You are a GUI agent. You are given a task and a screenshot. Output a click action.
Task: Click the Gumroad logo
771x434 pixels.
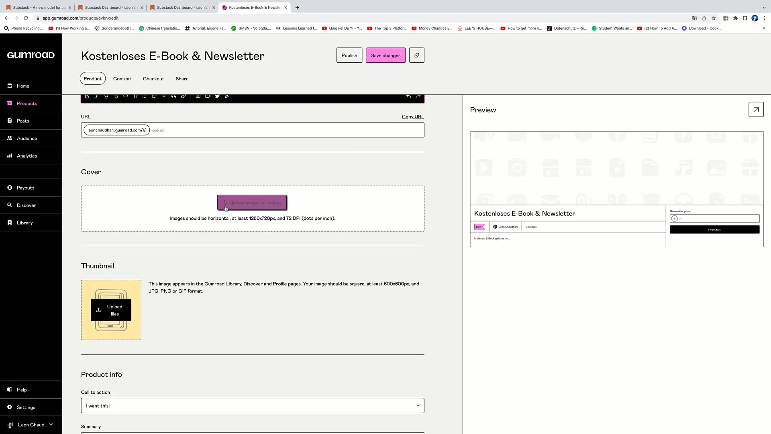tap(31, 55)
